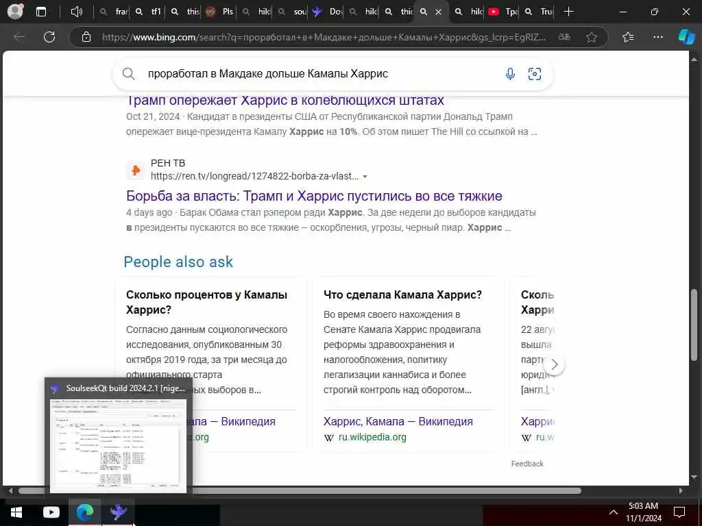
Task: Open SoulseekQt window preview thumbnail
Action: pos(118,446)
